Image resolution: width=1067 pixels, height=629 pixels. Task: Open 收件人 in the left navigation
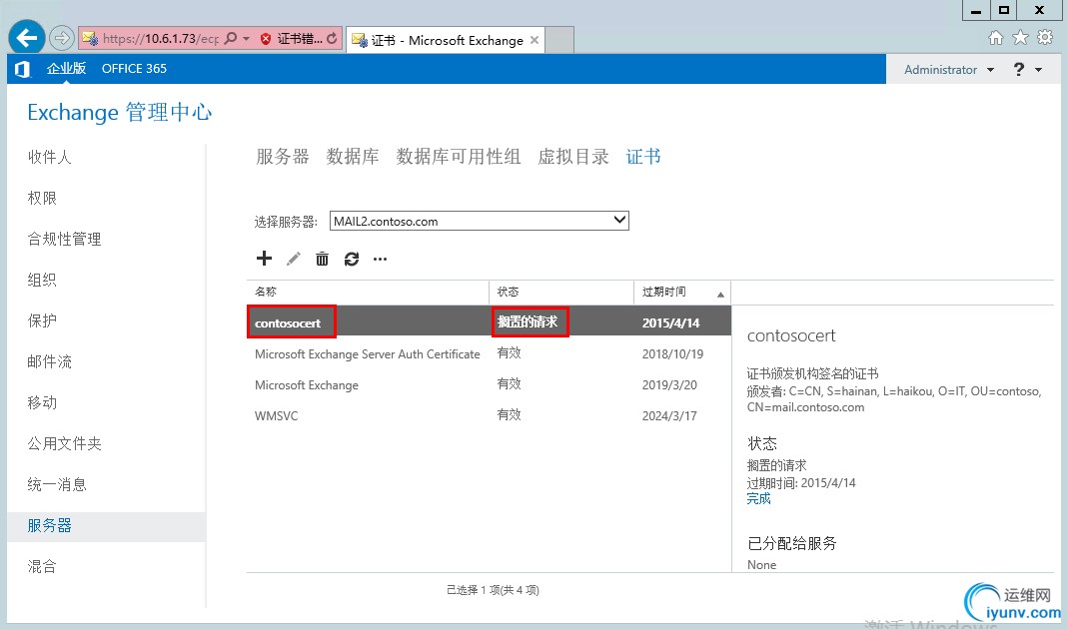point(49,157)
